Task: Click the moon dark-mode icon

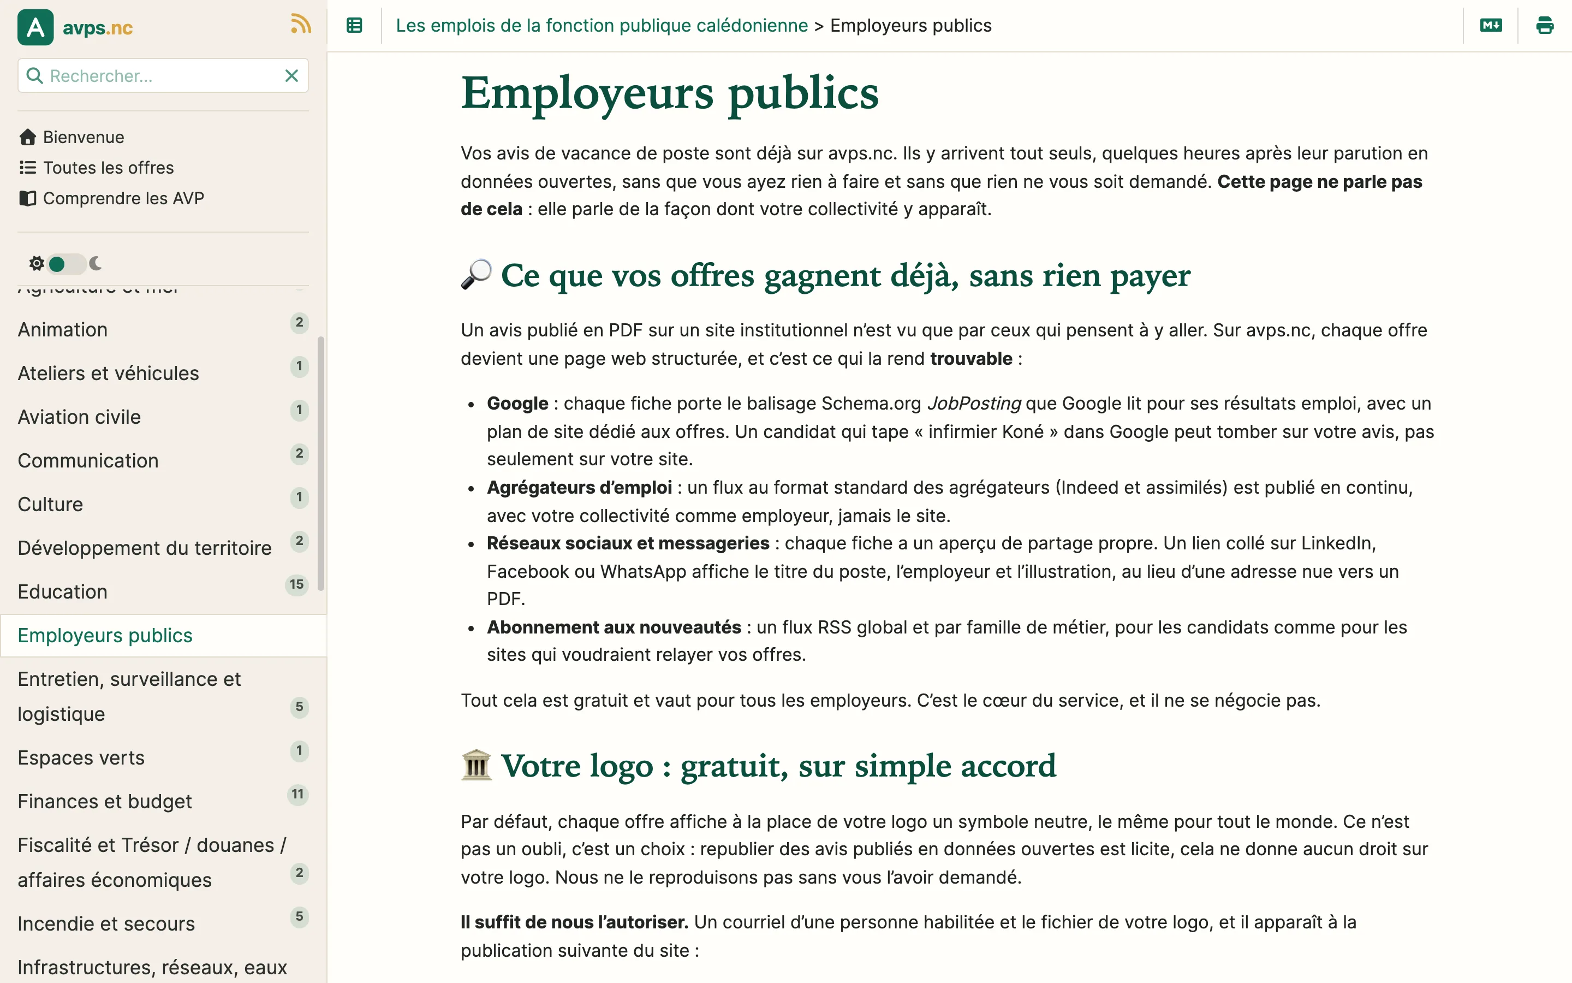Action: [96, 263]
